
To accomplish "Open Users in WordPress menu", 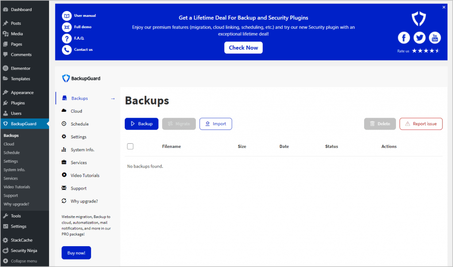I will [x=25, y=114].
